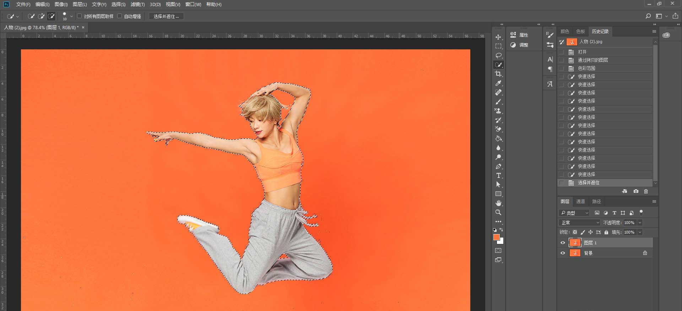
Task: Hide the 背景 layer visibility
Action: [x=563, y=253]
